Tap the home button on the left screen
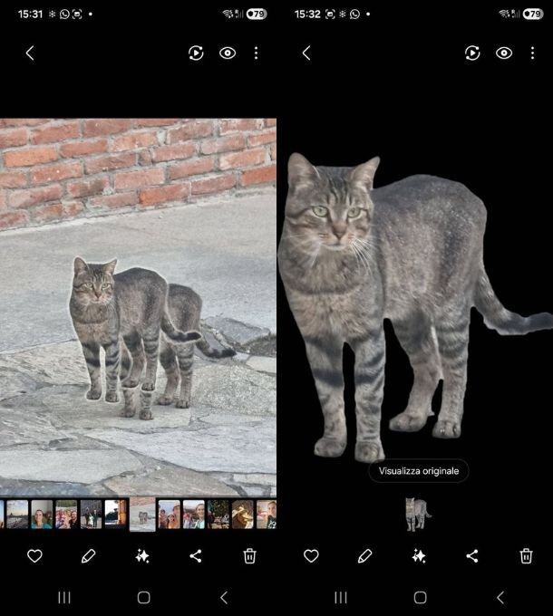Image resolution: width=553 pixels, height=616 pixels. tap(144, 598)
